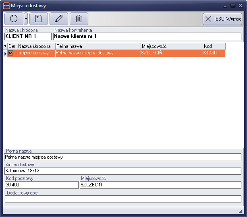Viewport: 247px width, 217px height.
Task: Click the Miejscowość column header
Action: pos(171,46)
